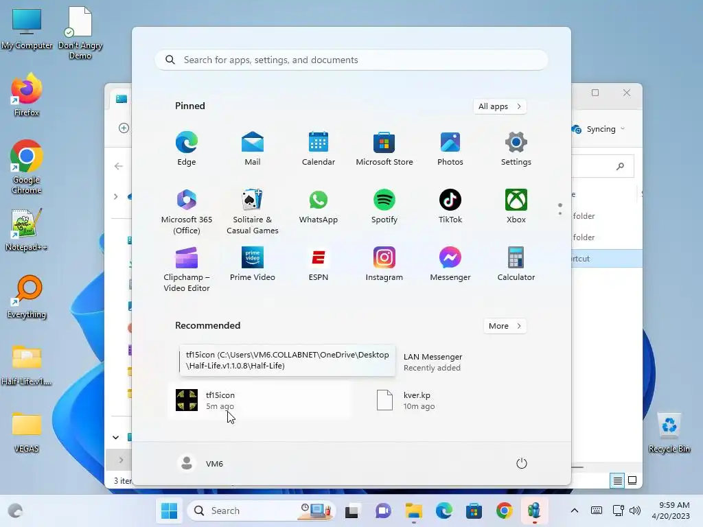Open Clipchamp Video Editor
This screenshot has width=703, height=527.
[187, 269]
